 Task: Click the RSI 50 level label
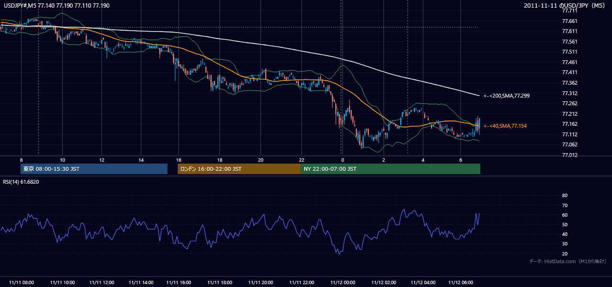(565, 224)
